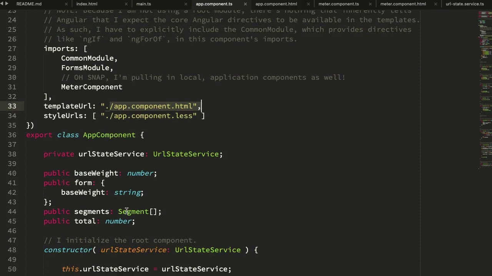Screen dimensions: 492x276
Task: Click this.urlStateService on line 50
Action: click(105, 269)
